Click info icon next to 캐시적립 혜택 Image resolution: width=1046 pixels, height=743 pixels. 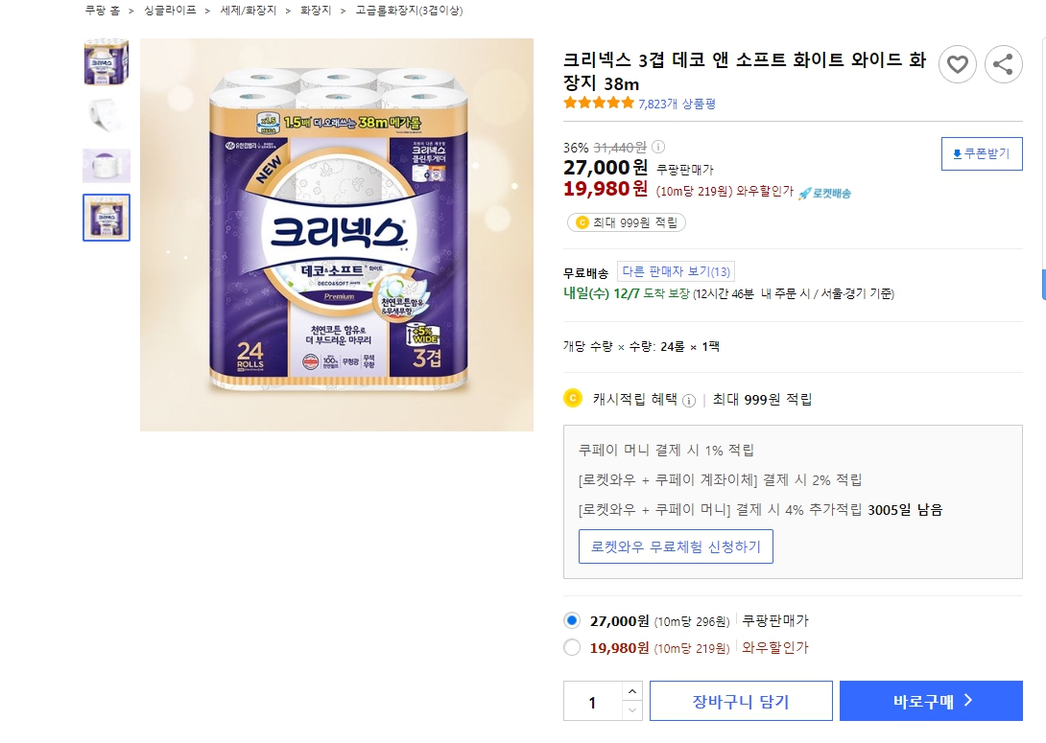pyautogui.click(x=689, y=401)
